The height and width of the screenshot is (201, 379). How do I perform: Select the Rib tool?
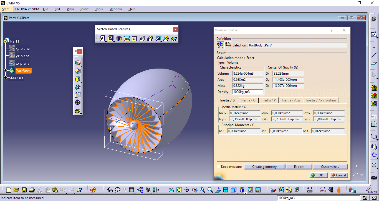click(142, 38)
